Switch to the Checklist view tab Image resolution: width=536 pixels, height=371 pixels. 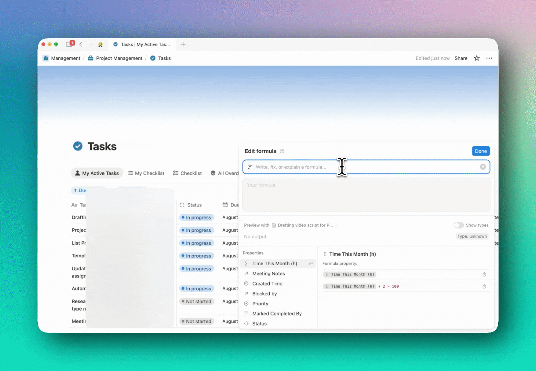187,173
